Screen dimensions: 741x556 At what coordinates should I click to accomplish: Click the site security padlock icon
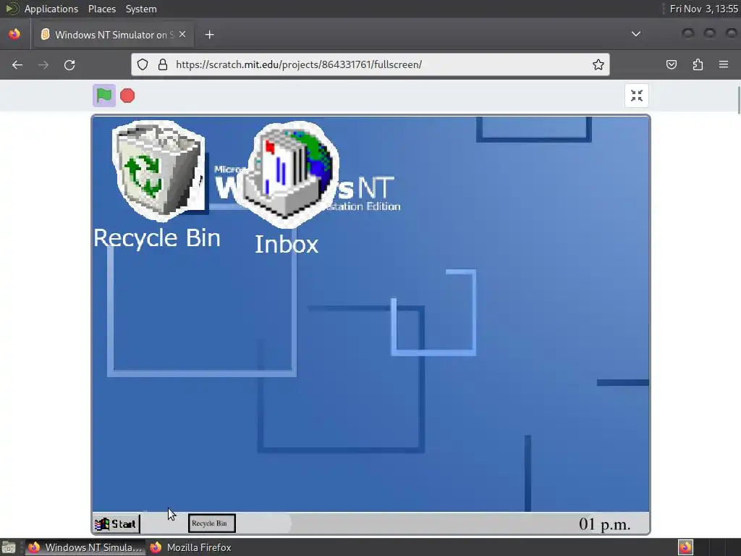(x=163, y=64)
